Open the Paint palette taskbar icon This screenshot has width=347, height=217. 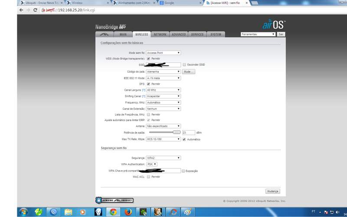click(x=188, y=212)
